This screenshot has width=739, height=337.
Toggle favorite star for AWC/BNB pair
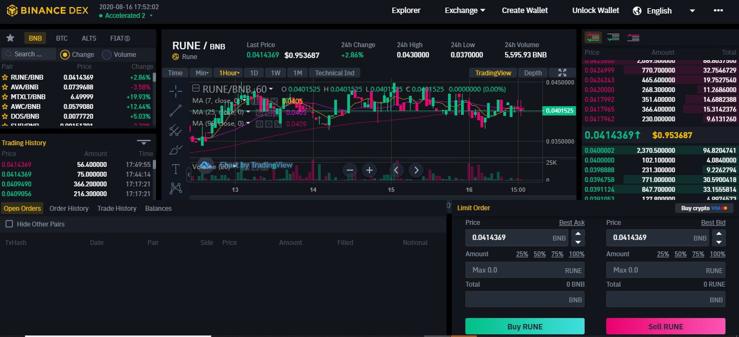tap(5, 107)
